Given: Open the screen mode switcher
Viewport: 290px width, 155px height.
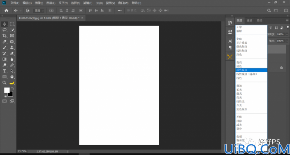Looking at the screenshot, I should (12, 101).
